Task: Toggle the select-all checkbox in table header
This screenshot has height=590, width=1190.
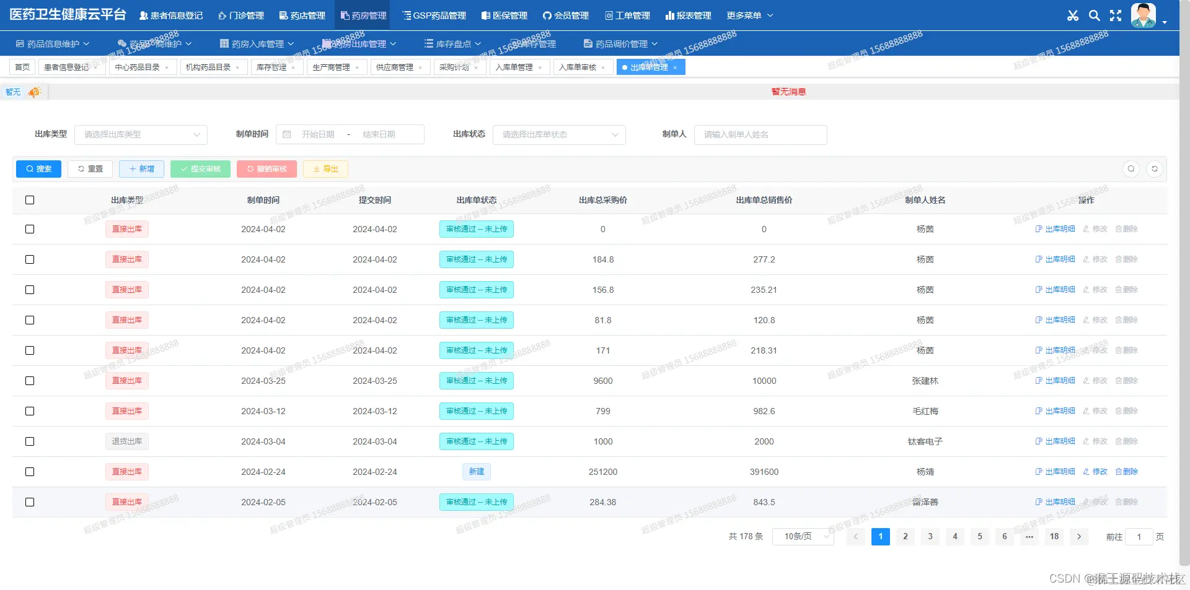Action: 30,200
